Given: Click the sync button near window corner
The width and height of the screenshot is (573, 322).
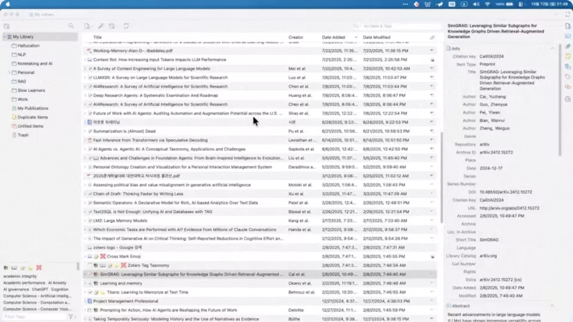Looking at the screenshot, I should [x=568, y=14].
